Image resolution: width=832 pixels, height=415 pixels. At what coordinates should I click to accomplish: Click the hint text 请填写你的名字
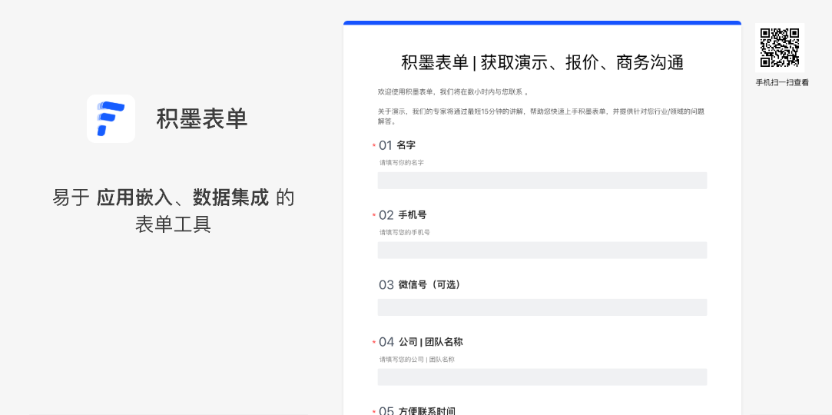402,162
